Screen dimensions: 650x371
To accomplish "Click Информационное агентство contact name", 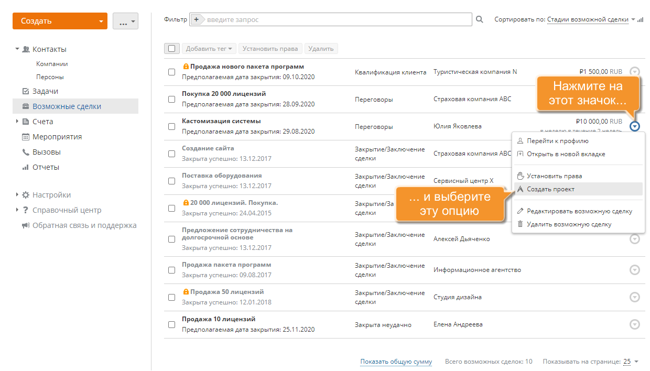I will click(x=477, y=270).
